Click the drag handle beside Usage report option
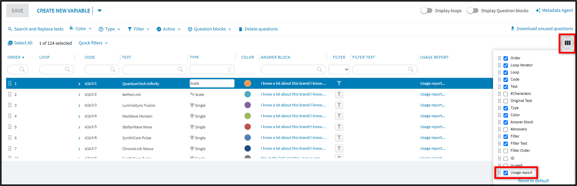This screenshot has height=186, width=577. [499, 173]
